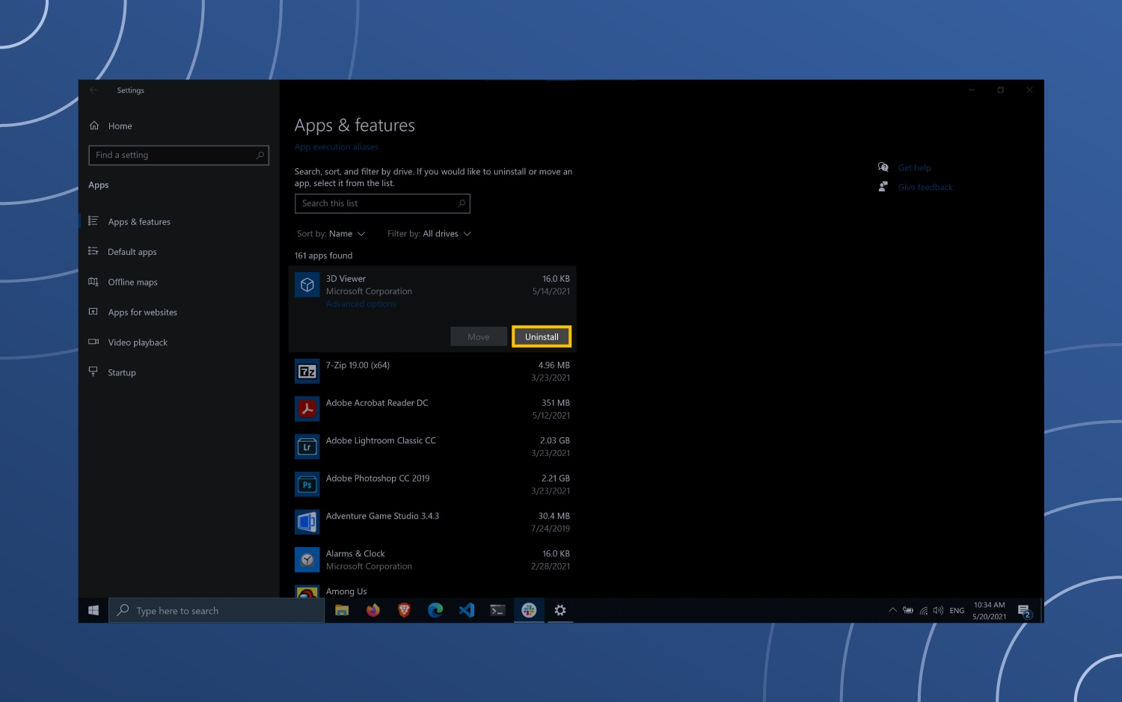Click the ENG language indicator

click(957, 611)
